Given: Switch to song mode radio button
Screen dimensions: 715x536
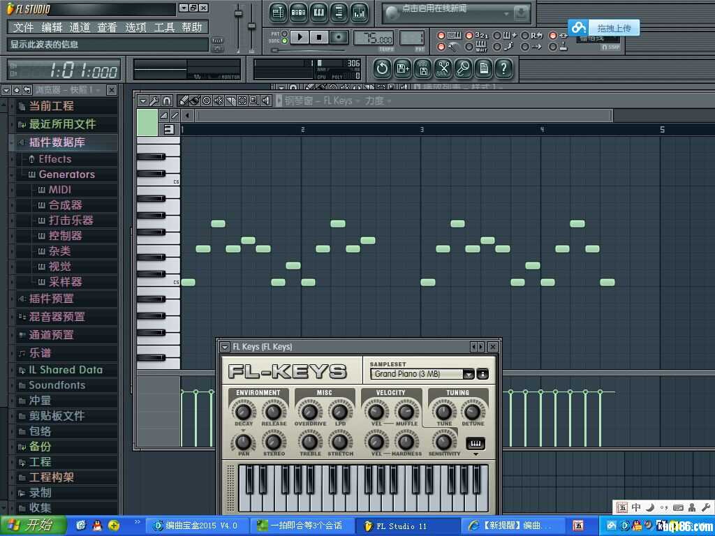Looking at the screenshot, I should pyautogui.click(x=284, y=41).
